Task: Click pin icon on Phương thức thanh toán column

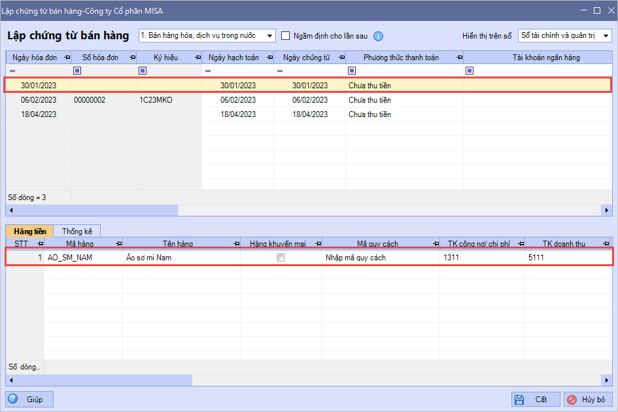Action: pos(458,58)
